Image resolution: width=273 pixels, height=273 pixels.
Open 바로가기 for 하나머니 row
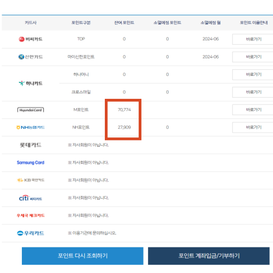click(253, 74)
